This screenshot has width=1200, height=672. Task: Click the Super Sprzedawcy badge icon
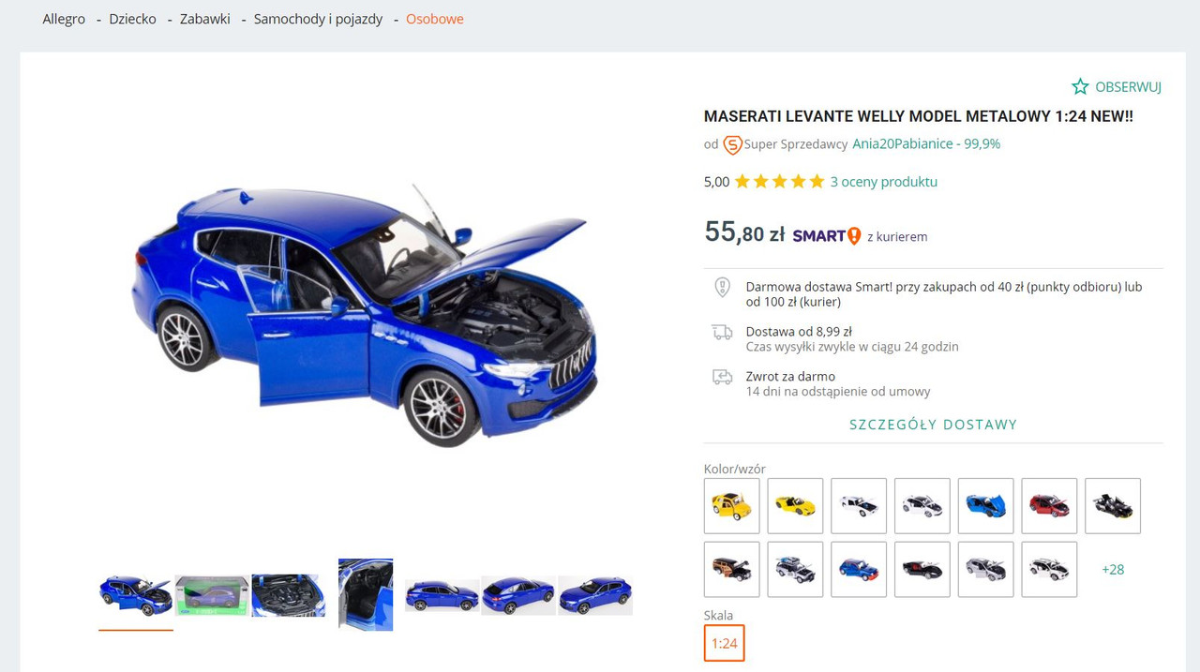pyautogui.click(x=732, y=144)
